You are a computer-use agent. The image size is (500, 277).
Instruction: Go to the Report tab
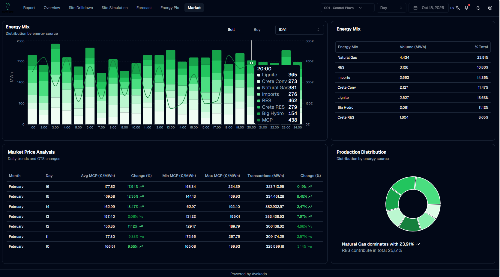(x=29, y=8)
